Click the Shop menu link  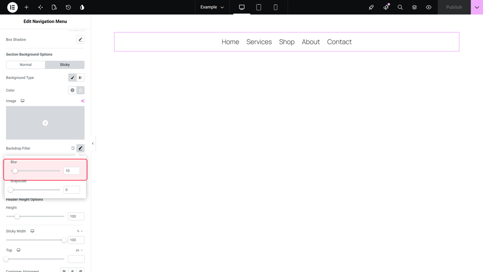coord(287,42)
